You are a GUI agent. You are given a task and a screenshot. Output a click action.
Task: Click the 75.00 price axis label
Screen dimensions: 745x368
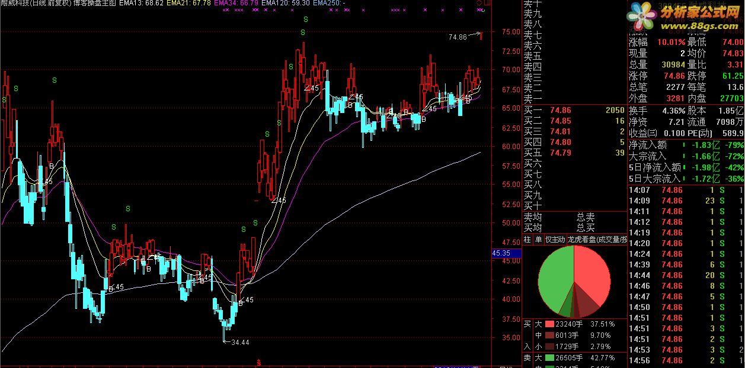pyautogui.click(x=511, y=32)
